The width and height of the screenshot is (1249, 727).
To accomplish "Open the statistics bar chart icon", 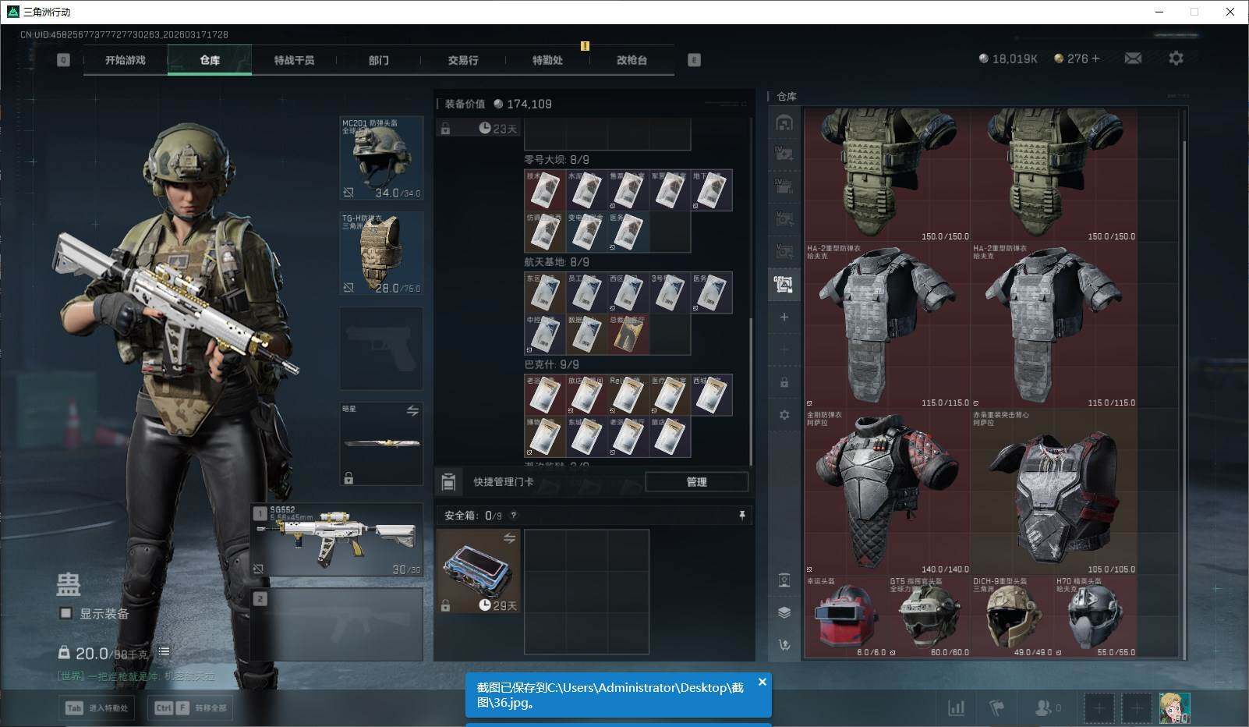I will click(956, 707).
